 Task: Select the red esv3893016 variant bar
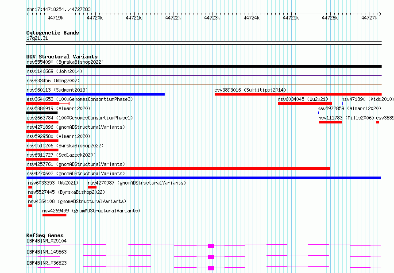pos(298,94)
